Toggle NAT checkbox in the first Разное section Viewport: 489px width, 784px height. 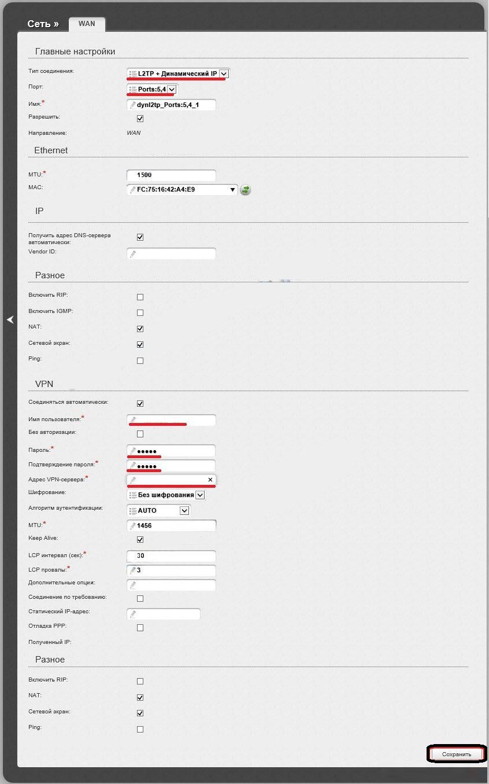point(140,329)
